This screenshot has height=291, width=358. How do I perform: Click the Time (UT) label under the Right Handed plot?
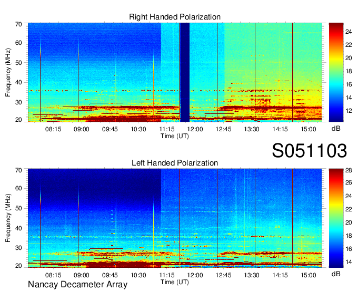tap(175, 136)
